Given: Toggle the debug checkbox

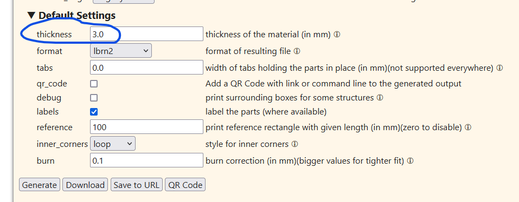Looking at the screenshot, I should click(x=94, y=98).
